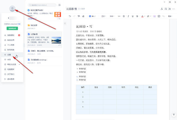
Task: Click the search notes input field
Action: (42, 5)
